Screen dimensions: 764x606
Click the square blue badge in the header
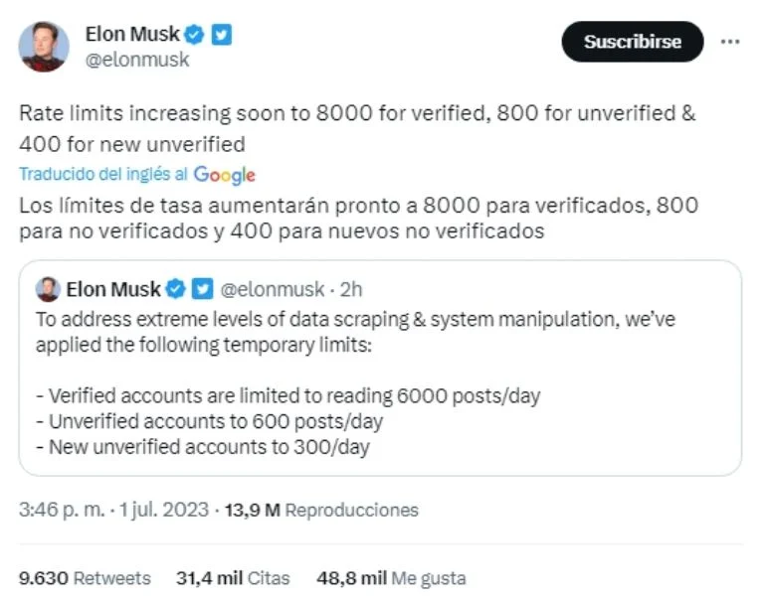(221, 35)
